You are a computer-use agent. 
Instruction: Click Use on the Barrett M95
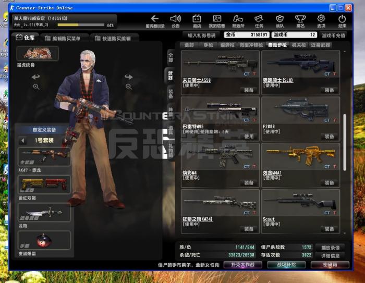pyautogui.click(x=249, y=137)
